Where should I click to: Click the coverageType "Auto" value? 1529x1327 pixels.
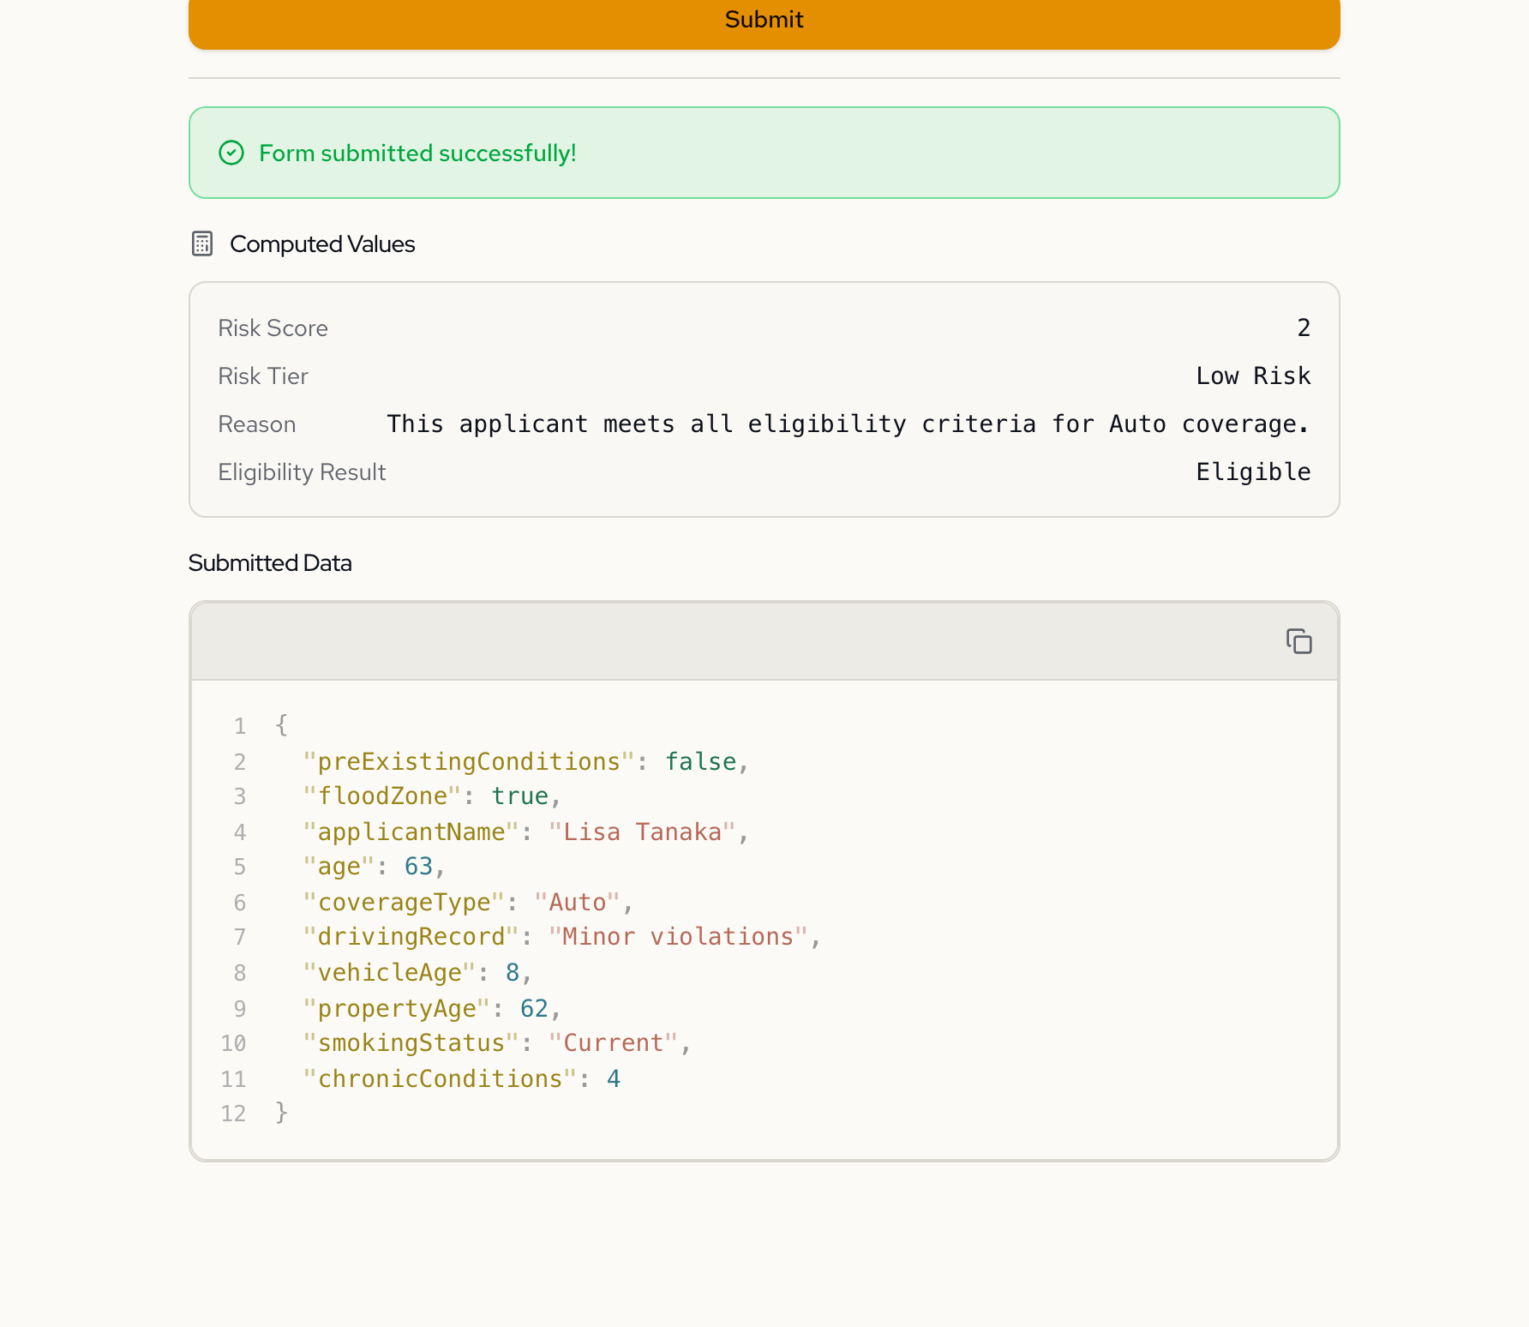pyautogui.click(x=577, y=903)
